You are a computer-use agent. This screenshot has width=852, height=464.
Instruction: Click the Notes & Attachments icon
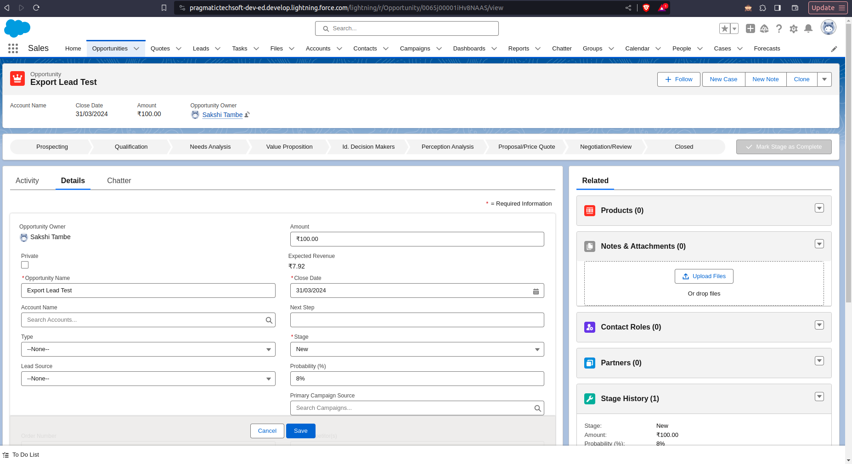(590, 246)
